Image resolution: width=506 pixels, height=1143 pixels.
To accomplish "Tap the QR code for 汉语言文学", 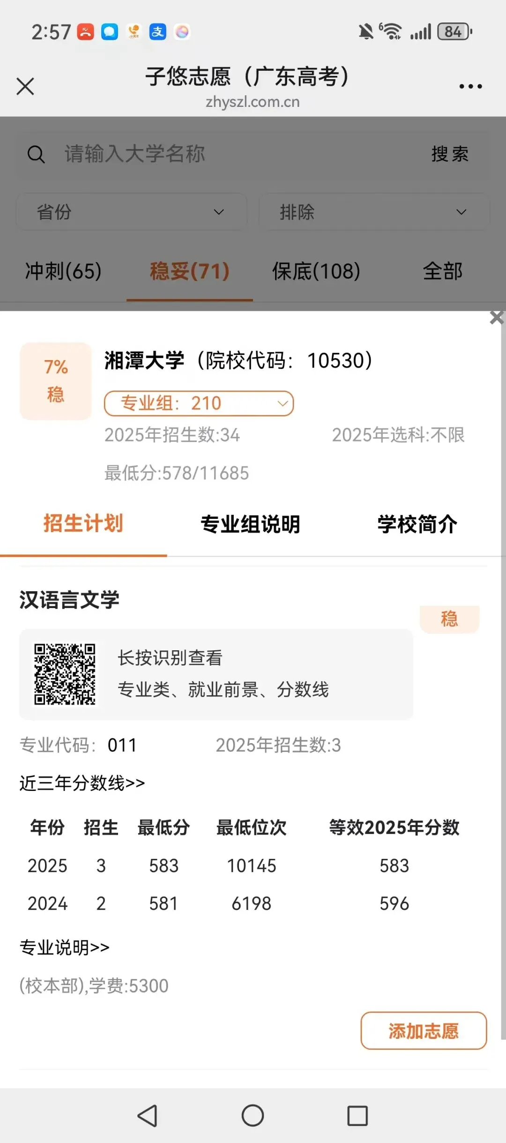I will click(x=65, y=674).
